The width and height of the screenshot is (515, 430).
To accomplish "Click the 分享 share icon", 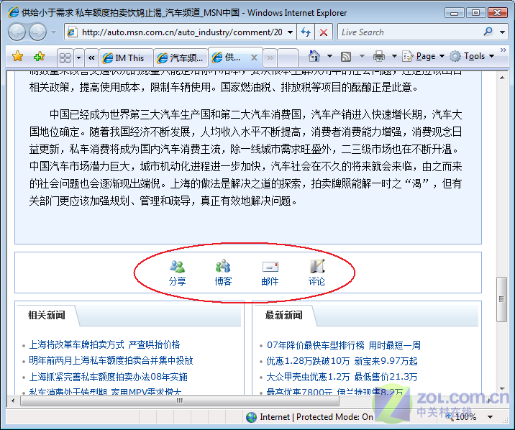I will tap(178, 267).
